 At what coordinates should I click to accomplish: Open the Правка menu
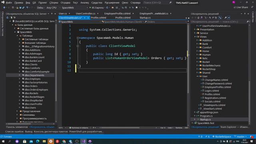tap(19, 3)
